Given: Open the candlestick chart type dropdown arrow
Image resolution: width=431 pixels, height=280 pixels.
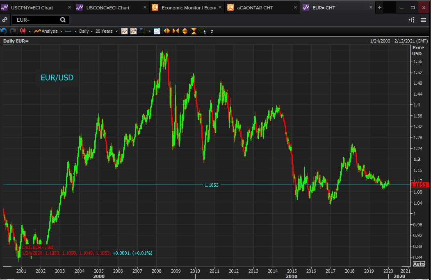Looking at the screenshot, I should coord(30,31).
